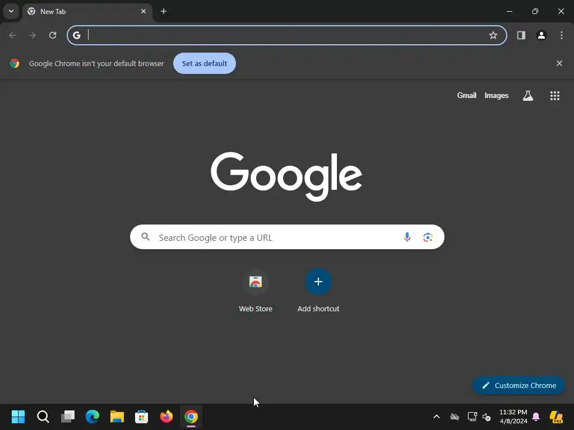Open notifications bell icon
Screen dimensions: 574x430
(x=536, y=417)
